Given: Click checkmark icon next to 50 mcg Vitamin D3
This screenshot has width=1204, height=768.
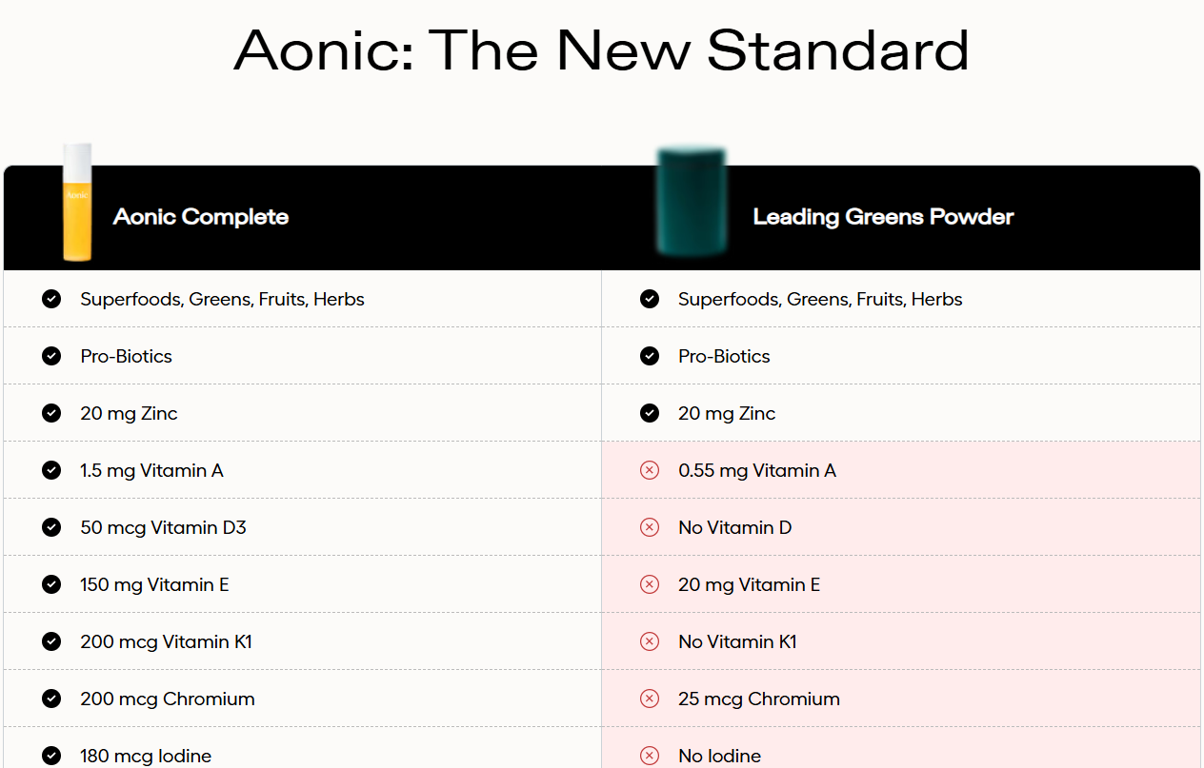Looking at the screenshot, I should coord(51,527).
